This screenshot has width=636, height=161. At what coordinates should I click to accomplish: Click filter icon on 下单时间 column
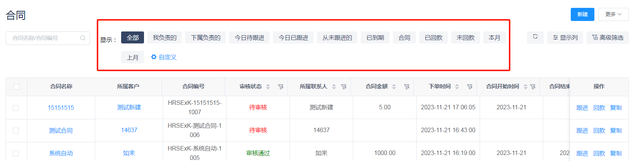(x=469, y=87)
